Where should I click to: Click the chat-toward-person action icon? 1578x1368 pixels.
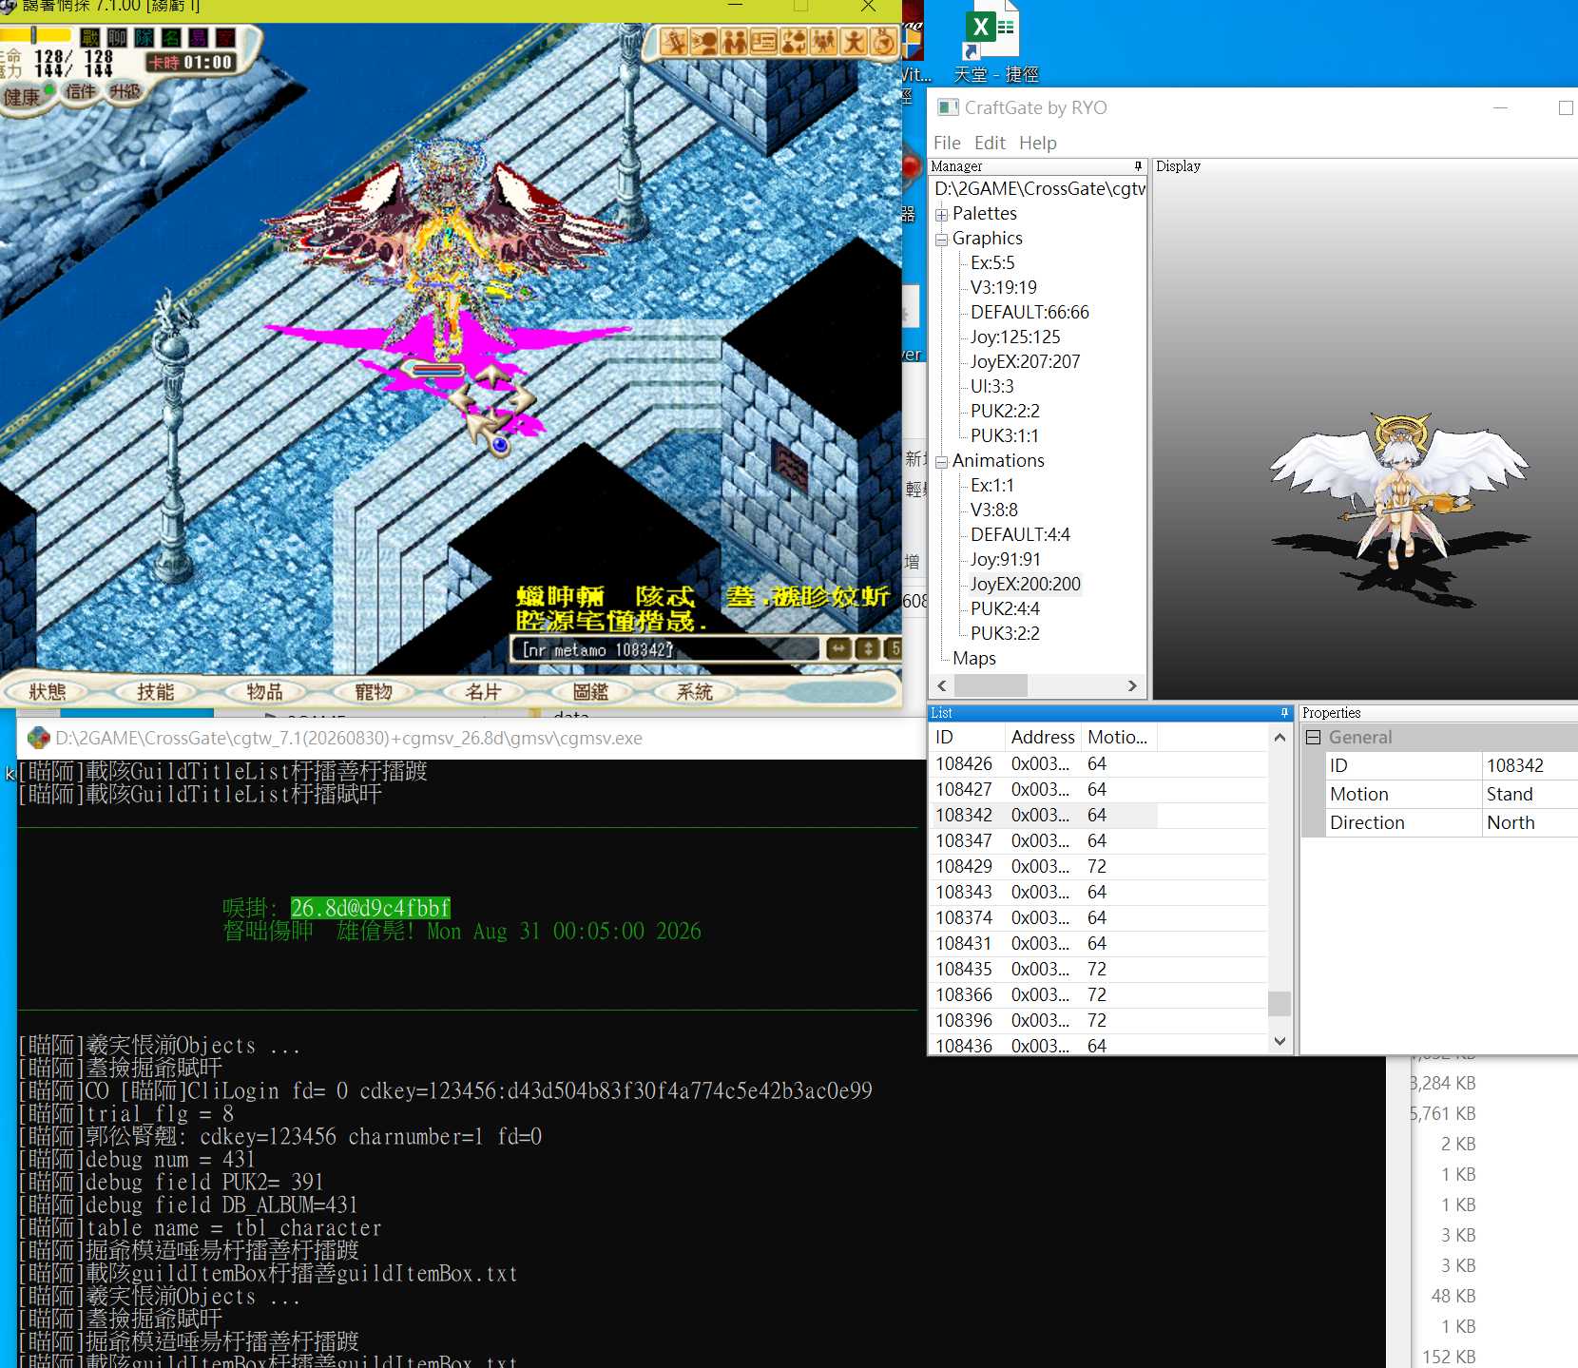pos(703,42)
